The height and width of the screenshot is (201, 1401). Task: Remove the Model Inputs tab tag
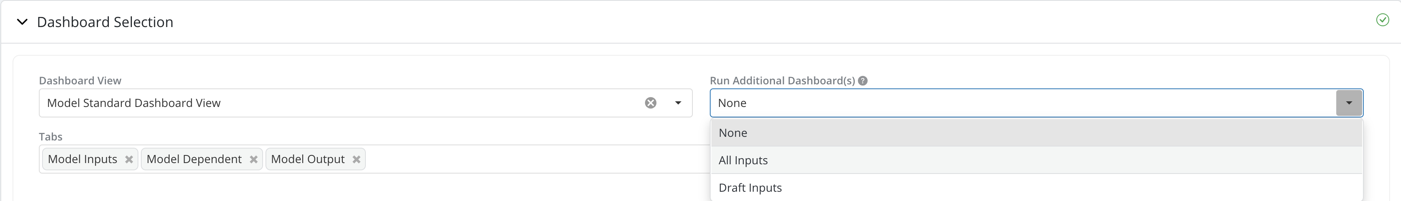[x=129, y=159]
